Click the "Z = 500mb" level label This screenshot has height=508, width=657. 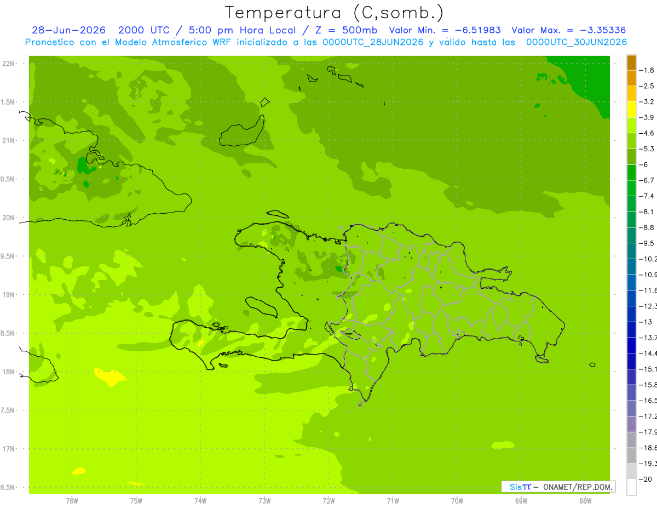tap(346, 30)
